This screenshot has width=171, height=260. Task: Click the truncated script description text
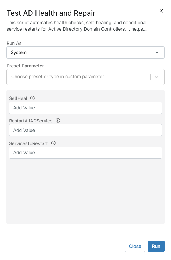click(77, 26)
